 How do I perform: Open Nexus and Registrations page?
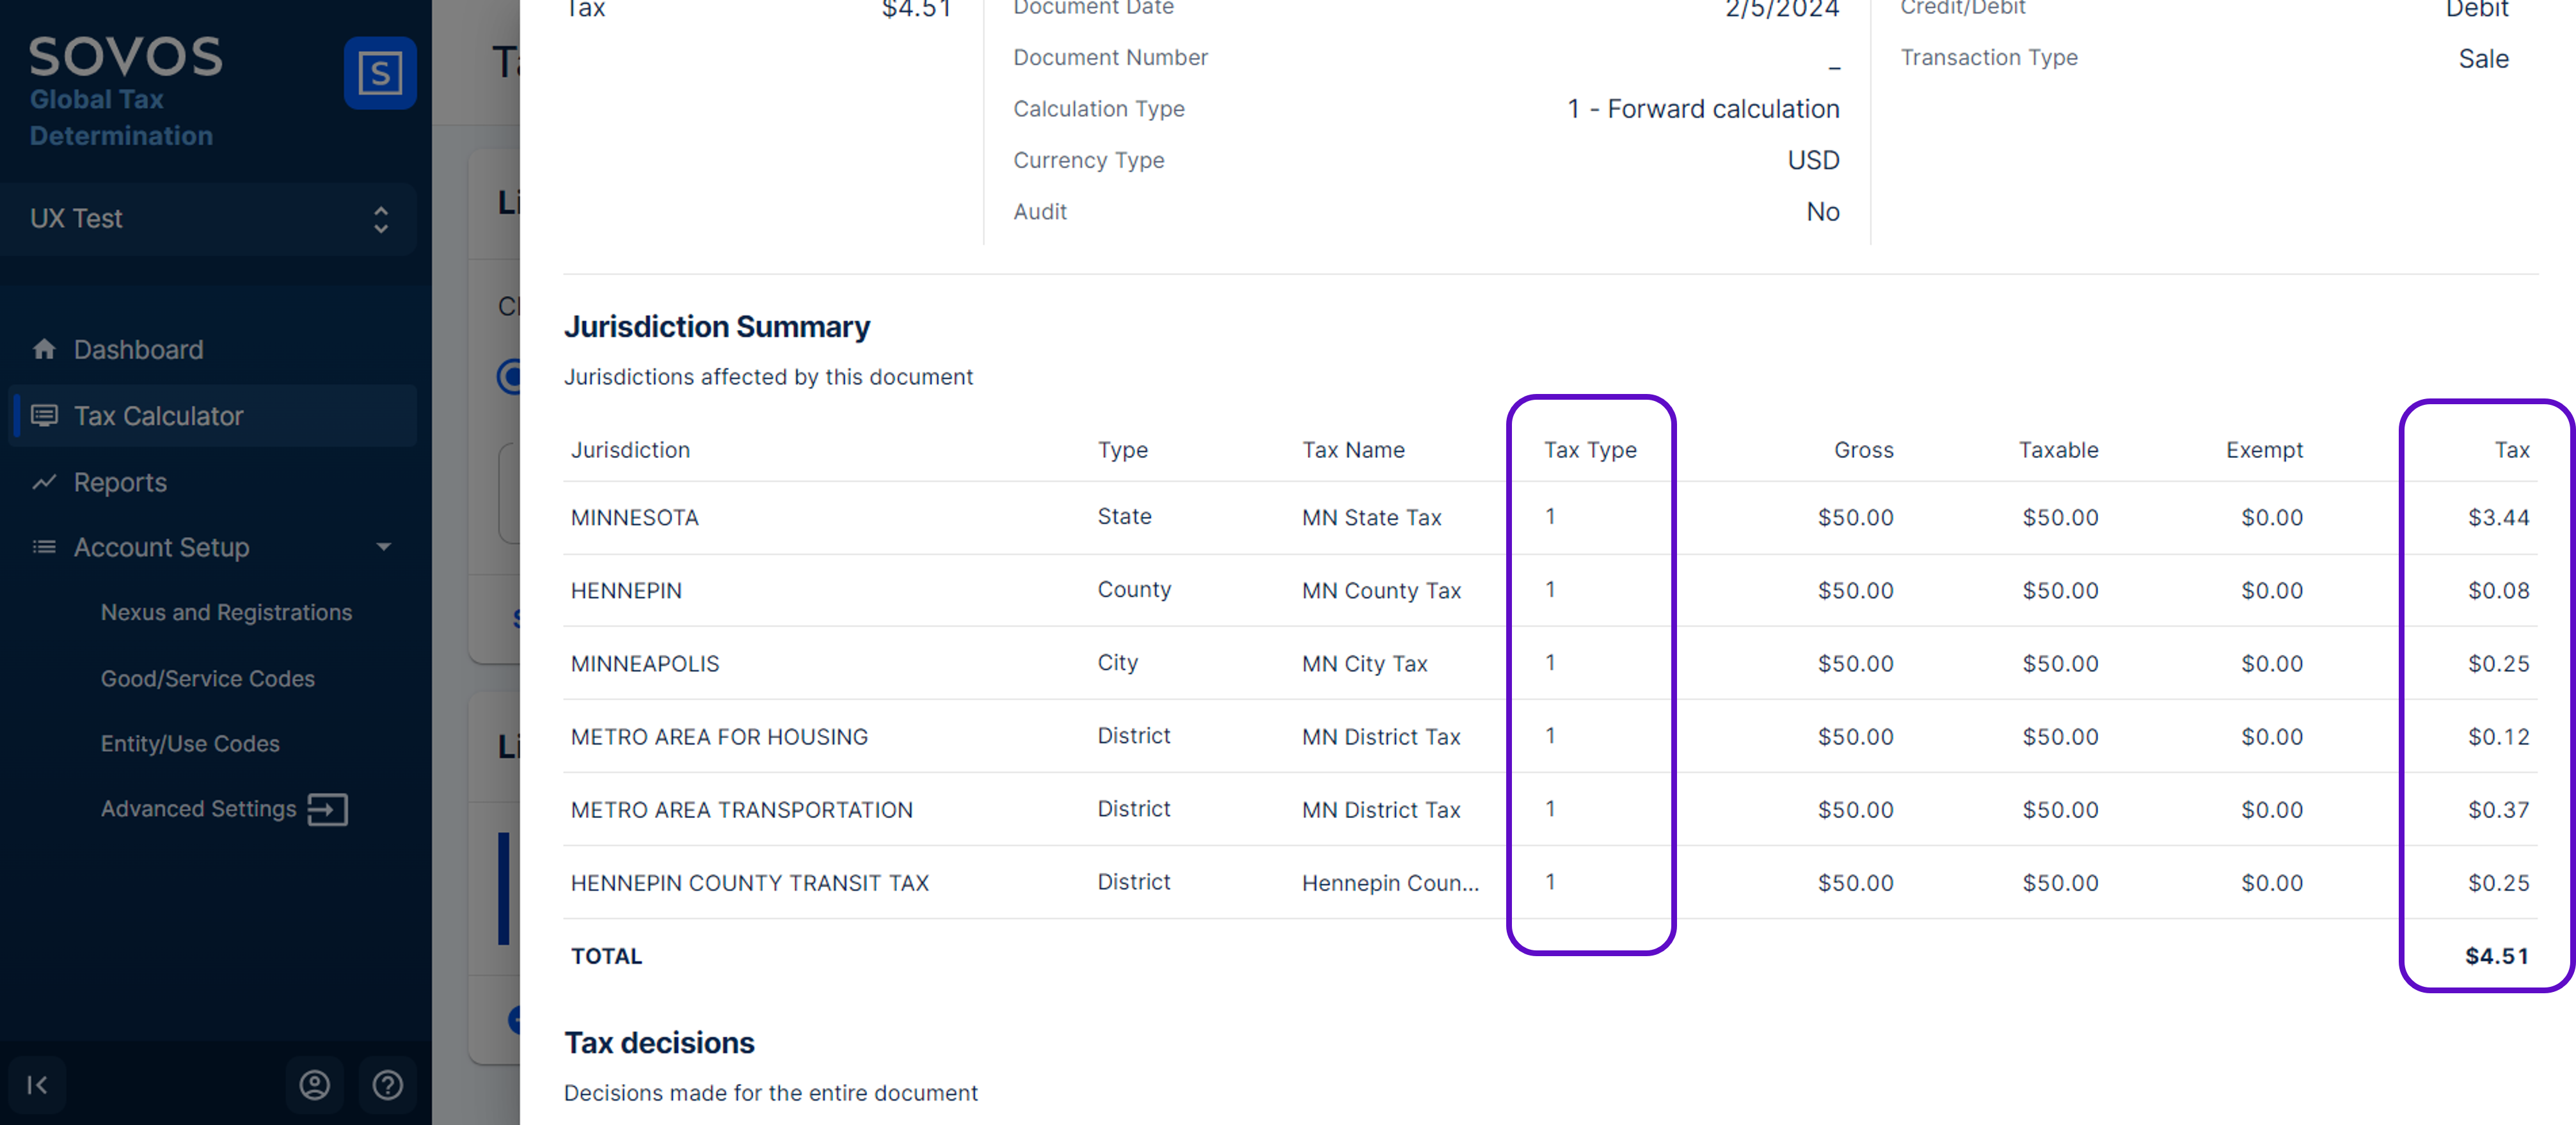click(x=226, y=612)
